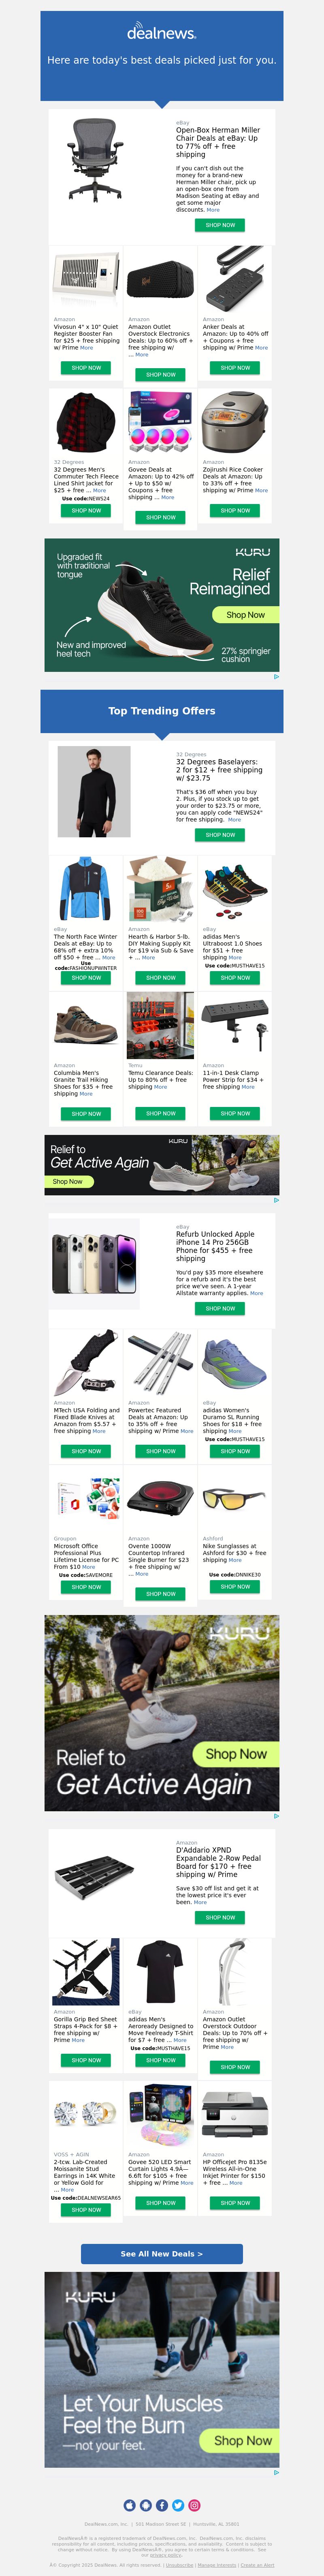Shop Now for the iPhone 14 Pro deal
The height and width of the screenshot is (2576, 324).
coord(220,1308)
